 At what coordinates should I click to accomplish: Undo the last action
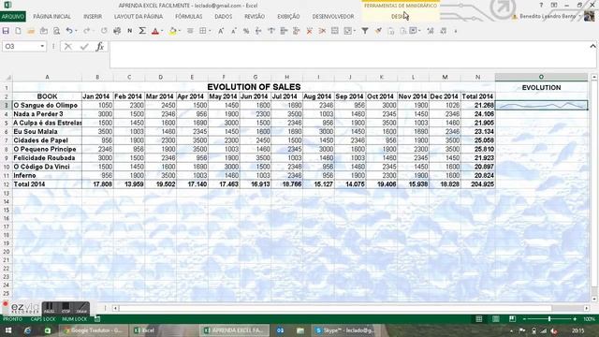69,31
